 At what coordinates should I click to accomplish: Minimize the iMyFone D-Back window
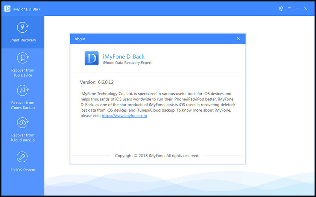point(297,9)
